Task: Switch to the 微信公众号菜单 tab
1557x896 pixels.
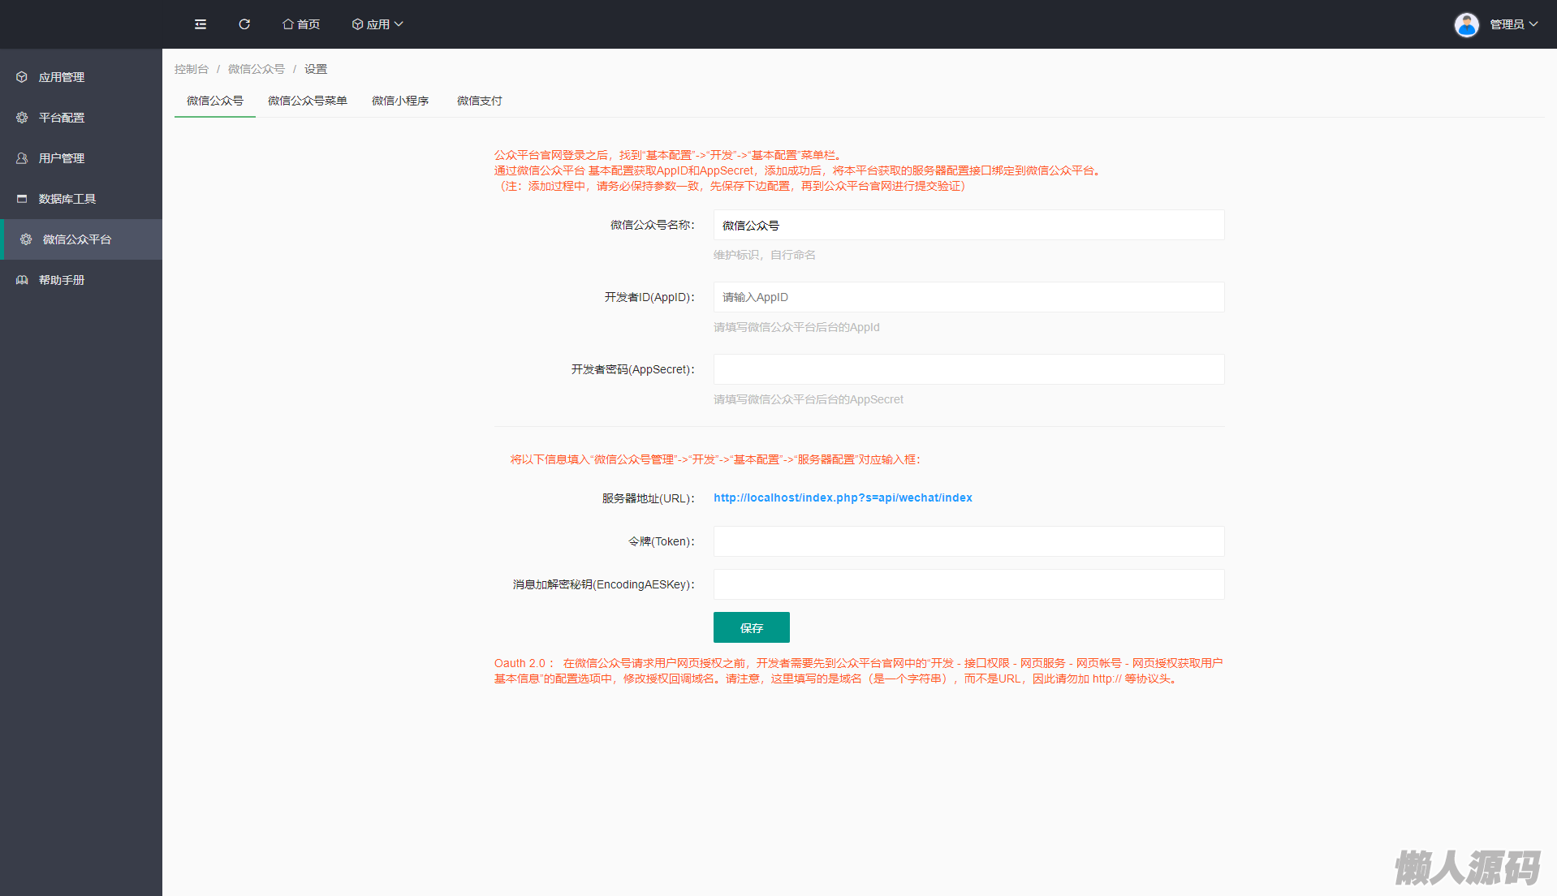Action: coord(308,101)
